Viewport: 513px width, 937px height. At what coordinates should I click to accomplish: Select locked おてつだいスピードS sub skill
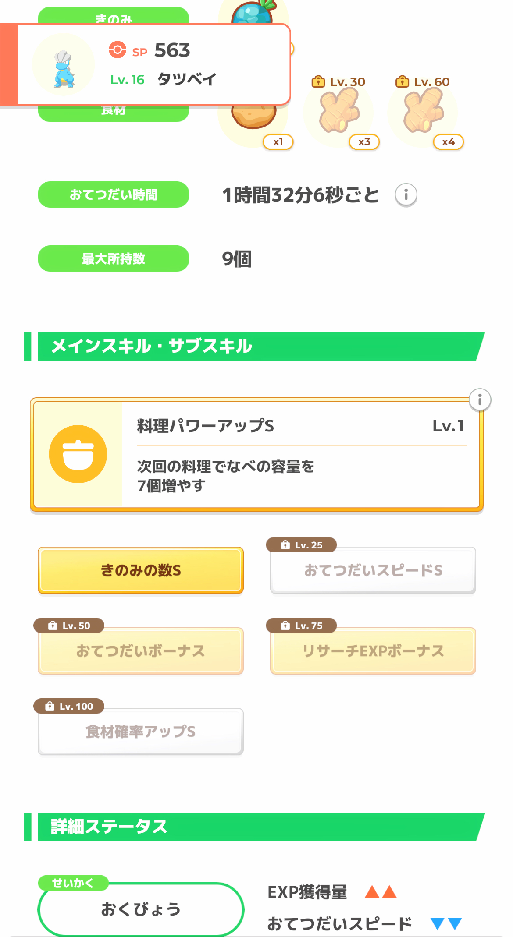pyautogui.click(x=373, y=570)
